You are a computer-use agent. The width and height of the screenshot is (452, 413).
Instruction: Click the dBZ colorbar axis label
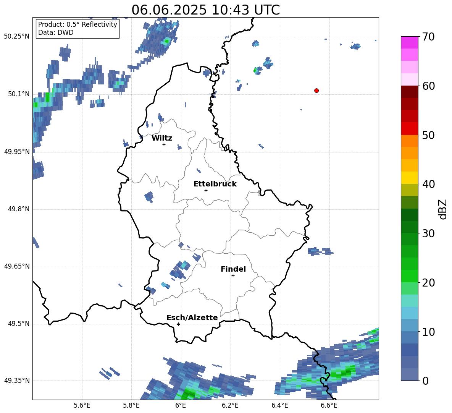pos(443,209)
